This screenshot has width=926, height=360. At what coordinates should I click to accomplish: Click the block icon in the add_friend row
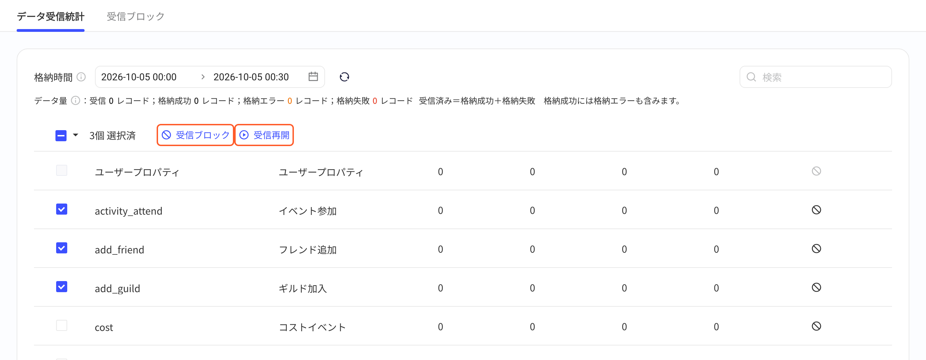pos(816,249)
